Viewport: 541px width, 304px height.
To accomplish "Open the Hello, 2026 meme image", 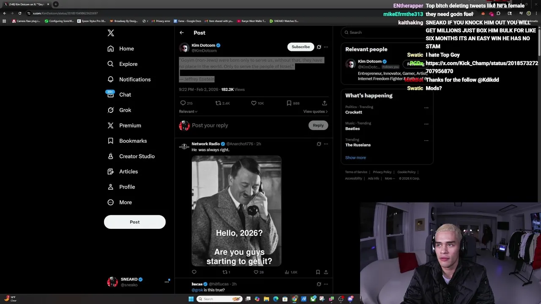I will (x=237, y=211).
